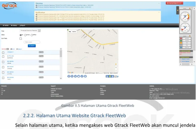Screen dimensions: 196x129
Task: Click the fourth round map tool icon
Action: tap(79, 76)
